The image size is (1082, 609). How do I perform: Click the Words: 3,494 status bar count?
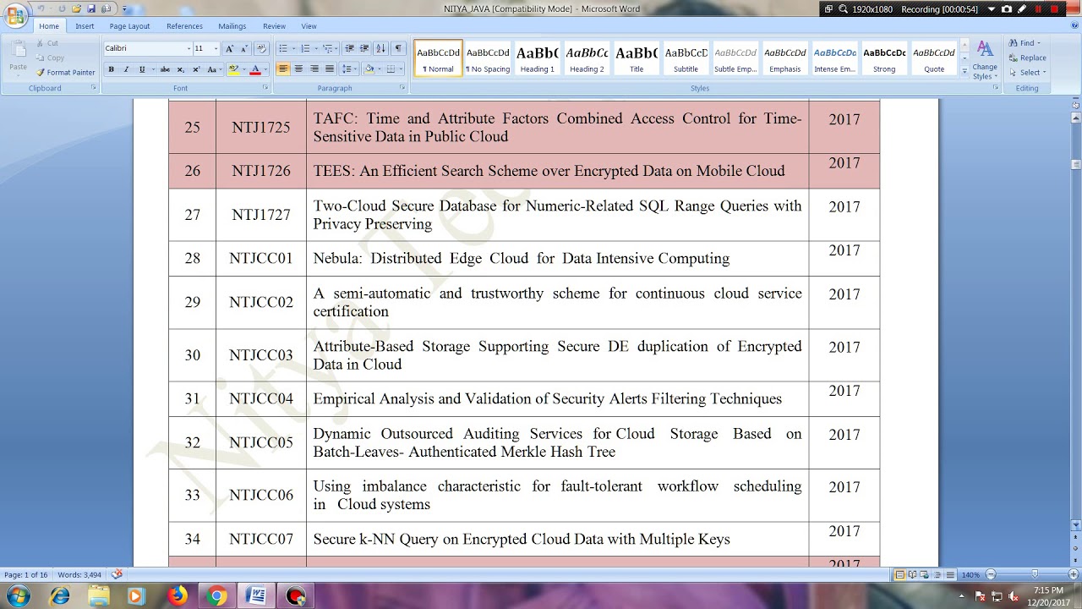[x=79, y=575]
